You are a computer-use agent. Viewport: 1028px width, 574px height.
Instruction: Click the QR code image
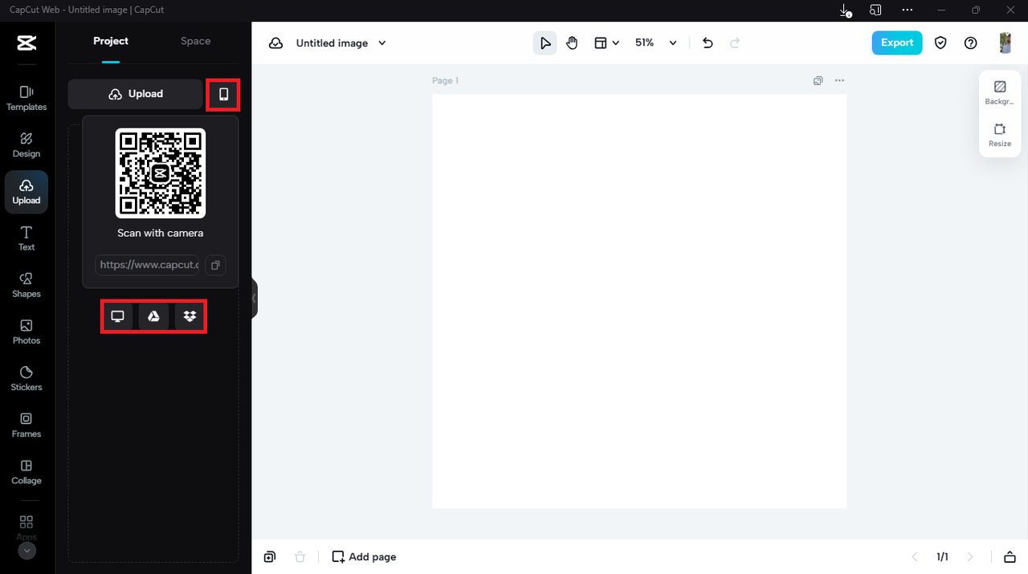pyautogui.click(x=161, y=173)
